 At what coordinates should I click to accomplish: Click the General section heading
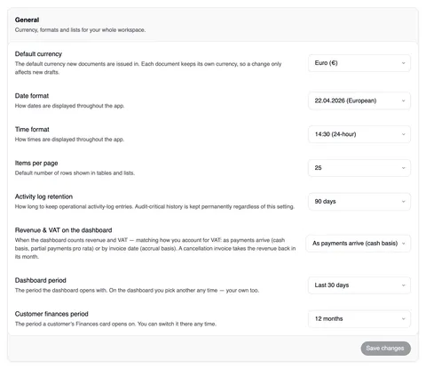coord(27,20)
